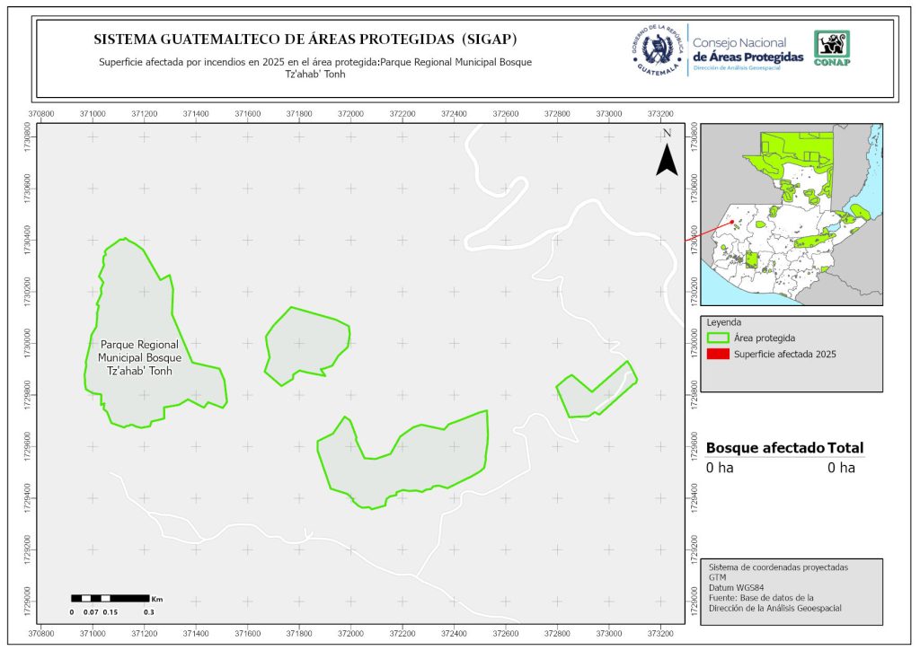920x650 pixels.
Task: Click the scale bar in kilometers
Action: 110,598
